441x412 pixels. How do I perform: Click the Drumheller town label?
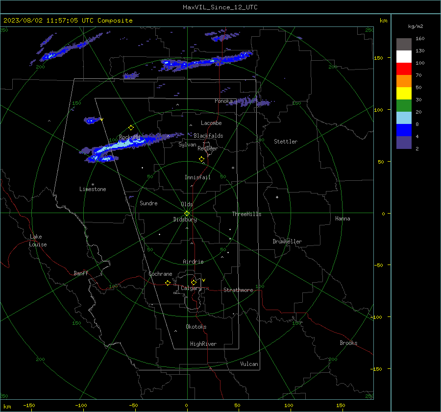tap(287, 242)
